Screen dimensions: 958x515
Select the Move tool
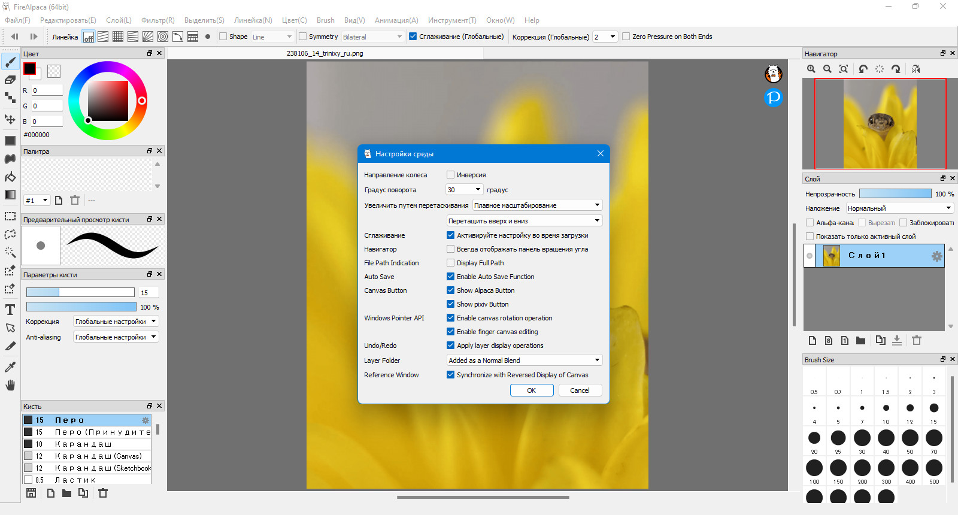point(10,119)
